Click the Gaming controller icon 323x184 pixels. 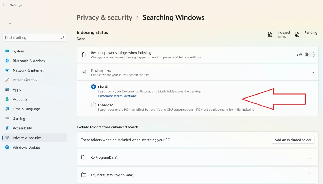[x=7, y=119]
